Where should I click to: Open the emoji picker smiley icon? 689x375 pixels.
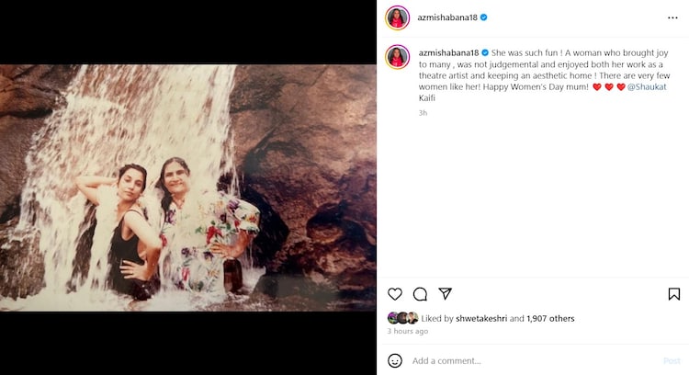point(395,360)
